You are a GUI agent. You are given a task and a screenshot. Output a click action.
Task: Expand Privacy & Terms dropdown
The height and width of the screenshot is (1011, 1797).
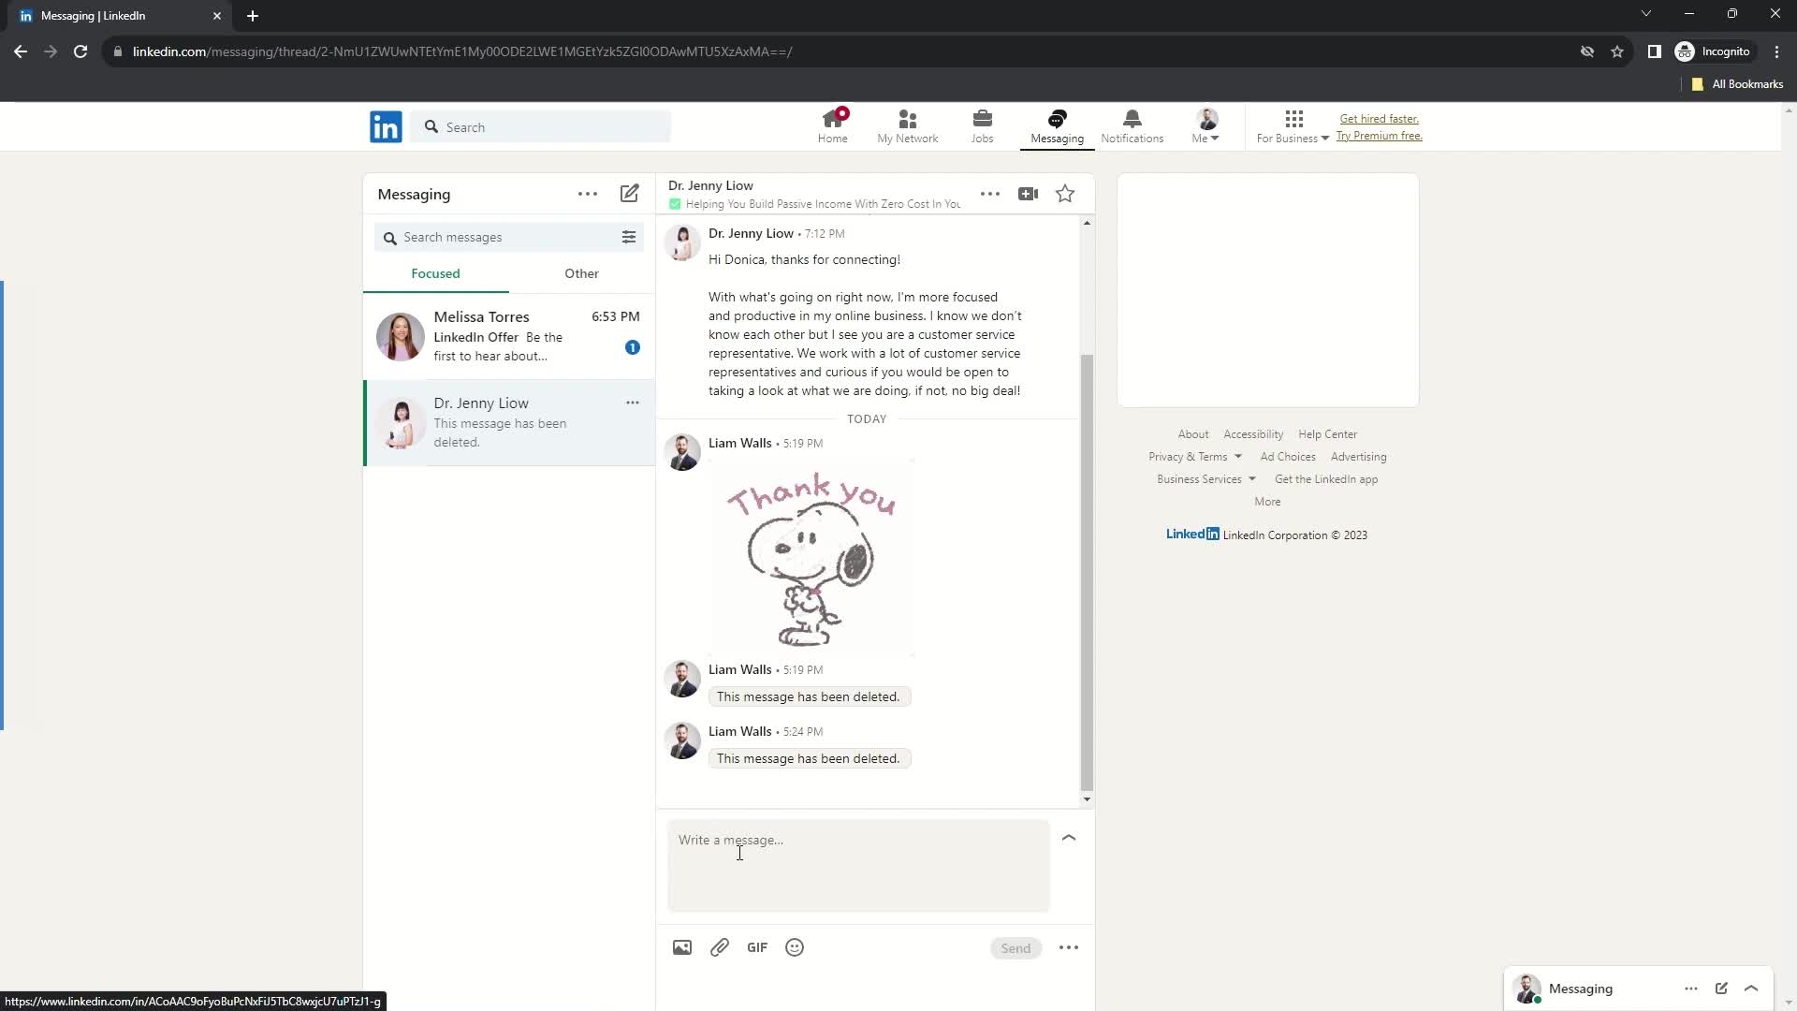pyautogui.click(x=1195, y=457)
